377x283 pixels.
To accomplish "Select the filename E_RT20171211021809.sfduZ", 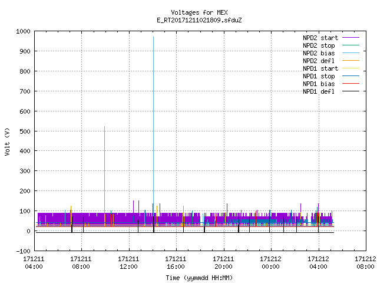I will pyautogui.click(x=199, y=20).
